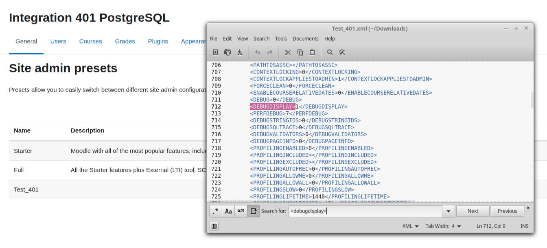The height and width of the screenshot is (248, 547).
Task: Toggle regular expression search
Action: (216, 211)
